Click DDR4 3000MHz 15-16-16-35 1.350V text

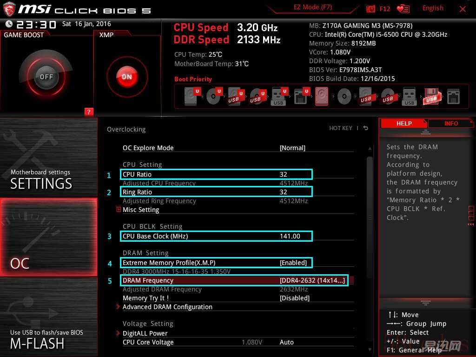(176, 271)
